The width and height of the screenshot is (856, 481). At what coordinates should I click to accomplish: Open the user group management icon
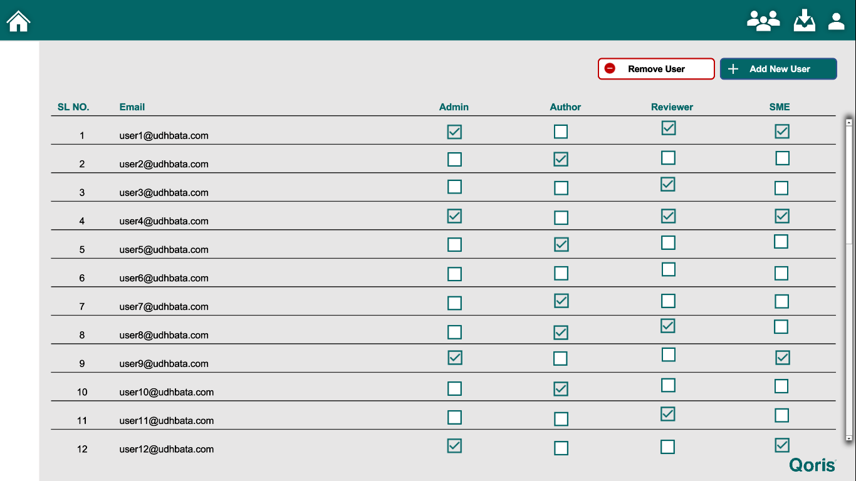[x=763, y=21]
